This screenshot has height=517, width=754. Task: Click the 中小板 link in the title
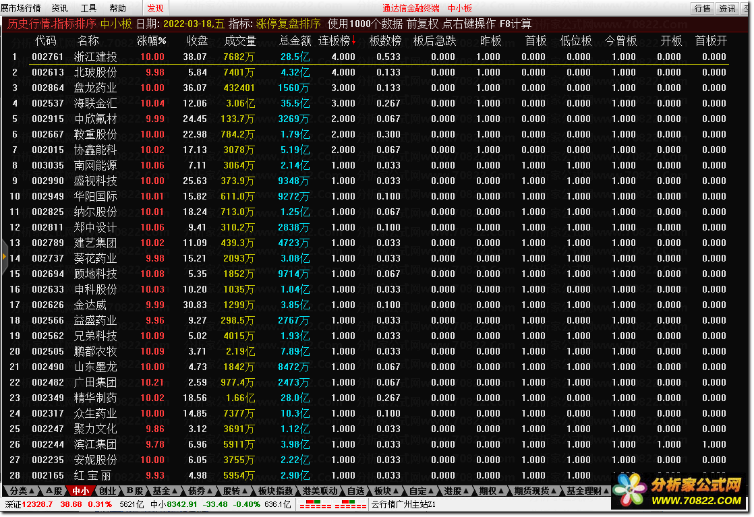pos(460,8)
